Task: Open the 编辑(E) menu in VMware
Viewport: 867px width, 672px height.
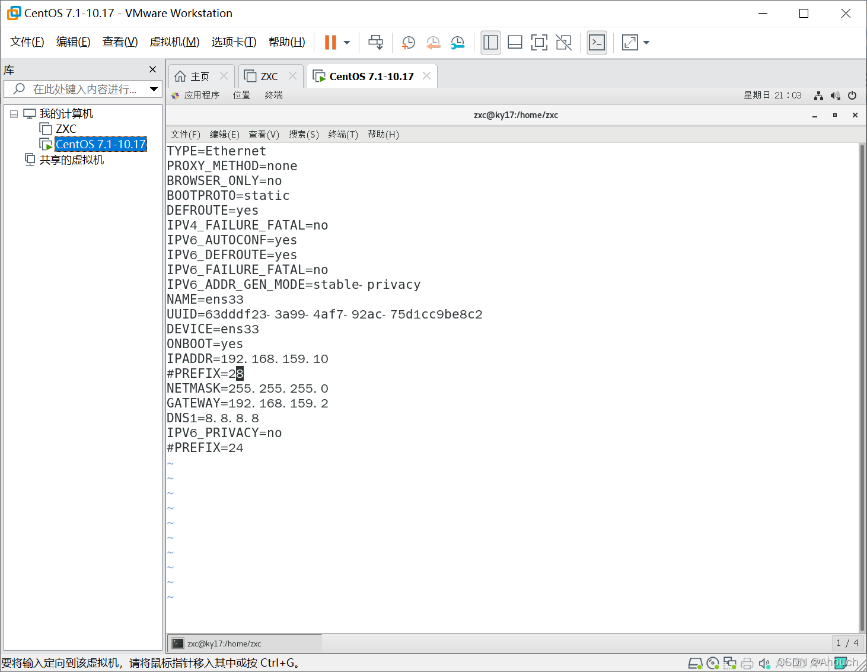Action: 74,42
